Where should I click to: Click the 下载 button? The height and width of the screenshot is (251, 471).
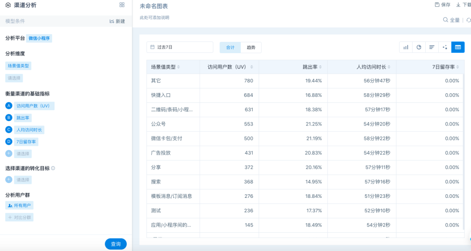(x=464, y=5)
